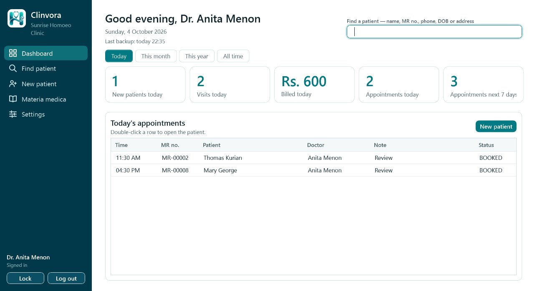Switch to This year filter
Image resolution: width=535 pixels, height=291 pixels.
(197, 56)
